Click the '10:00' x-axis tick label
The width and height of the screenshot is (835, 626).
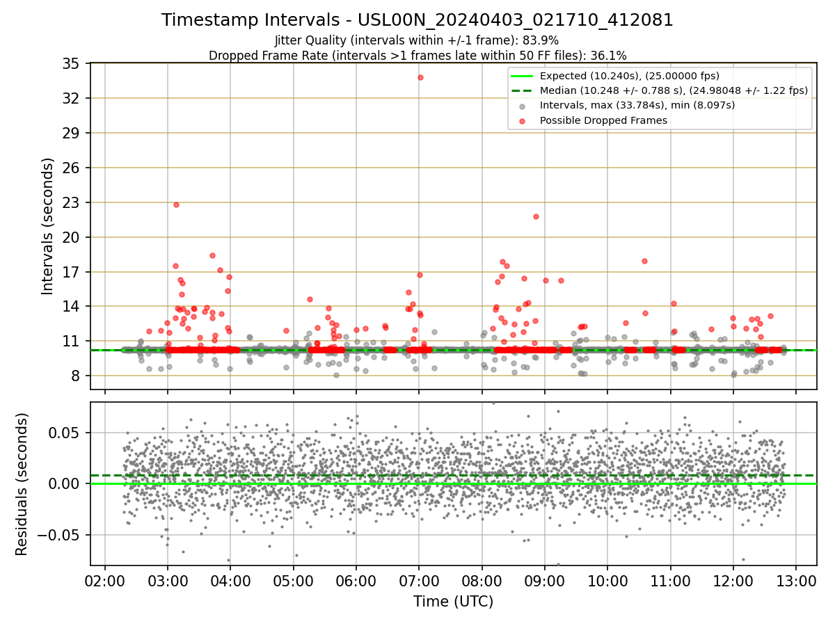(607, 580)
